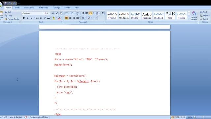Open the Change Case menu
Image resolution: width=211 pixels, height=119 pixels.
[49, 18]
